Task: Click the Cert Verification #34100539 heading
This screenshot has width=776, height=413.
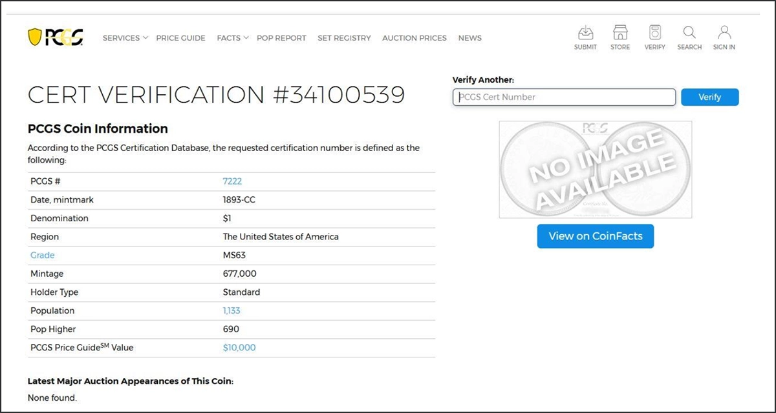Action: click(216, 95)
